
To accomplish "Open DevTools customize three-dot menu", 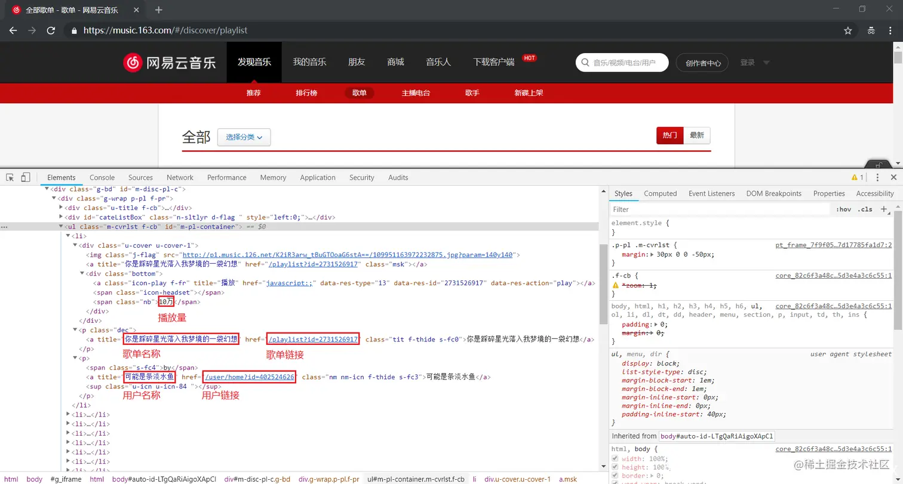I will tap(877, 177).
